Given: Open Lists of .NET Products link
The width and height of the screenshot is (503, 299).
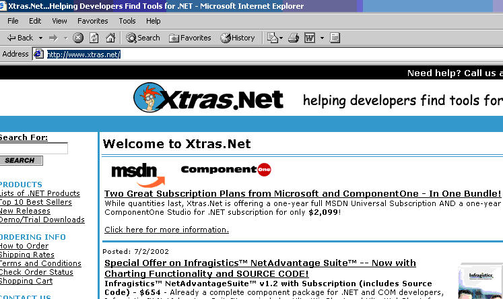Looking at the screenshot, I should point(40,193).
